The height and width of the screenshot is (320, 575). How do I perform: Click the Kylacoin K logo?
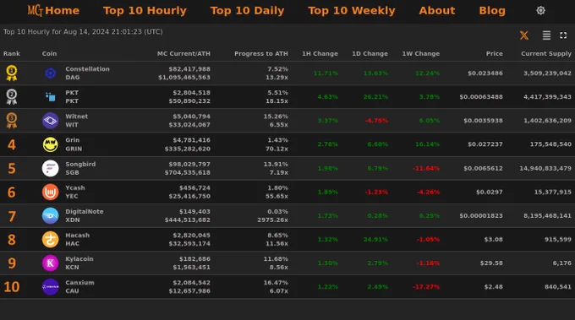pyautogui.click(x=50, y=263)
